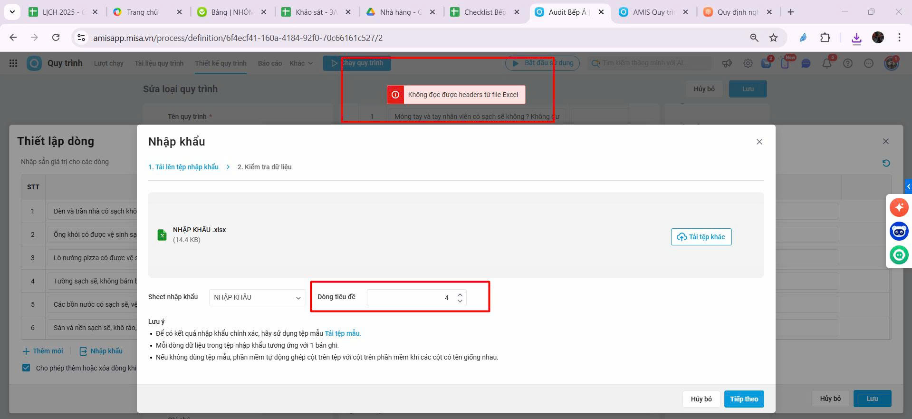
Task: Open a new browser tab
Action: 791,12
